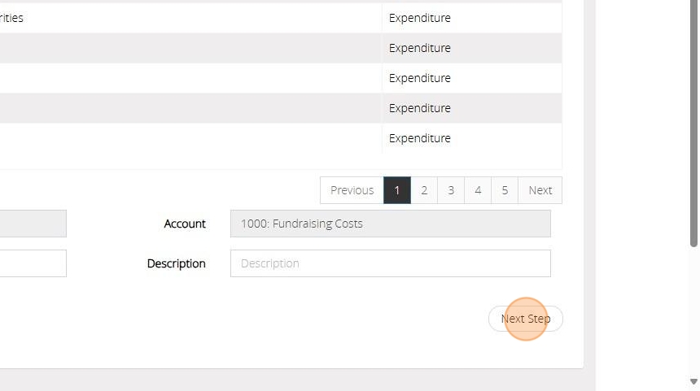Click the Previous pagination link
700x391 pixels.
(352, 190)
